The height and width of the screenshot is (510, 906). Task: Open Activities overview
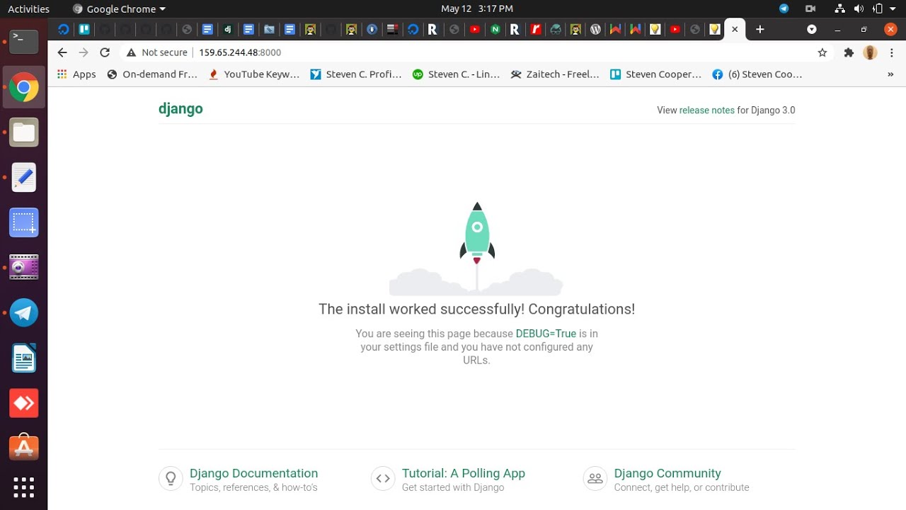(x=29, y=8)
